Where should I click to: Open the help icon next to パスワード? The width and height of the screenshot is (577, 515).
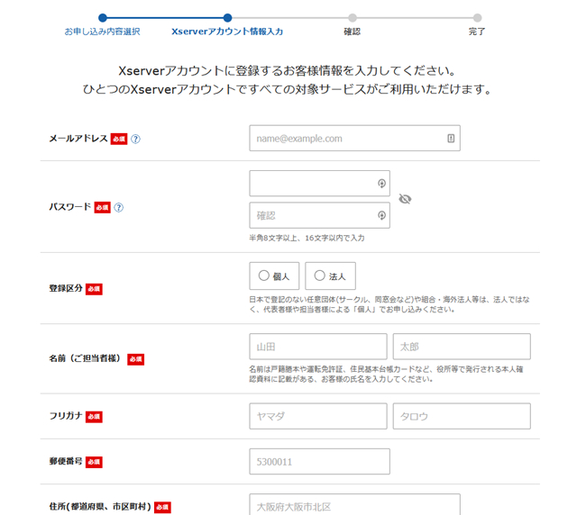[118, 208]
